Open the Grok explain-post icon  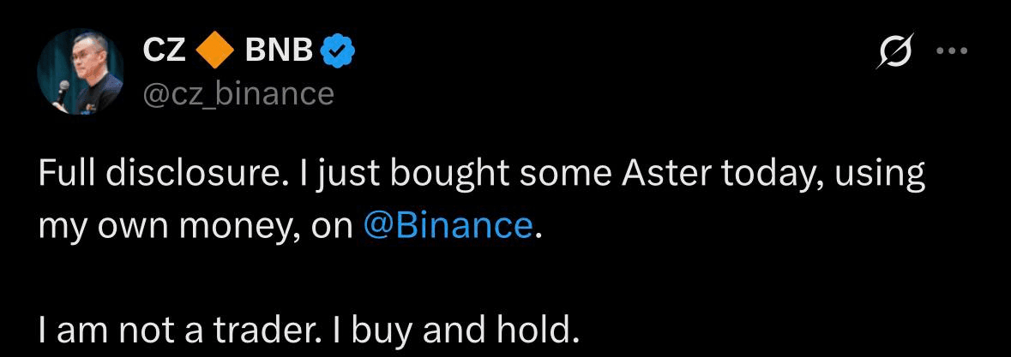click(891, 55)
